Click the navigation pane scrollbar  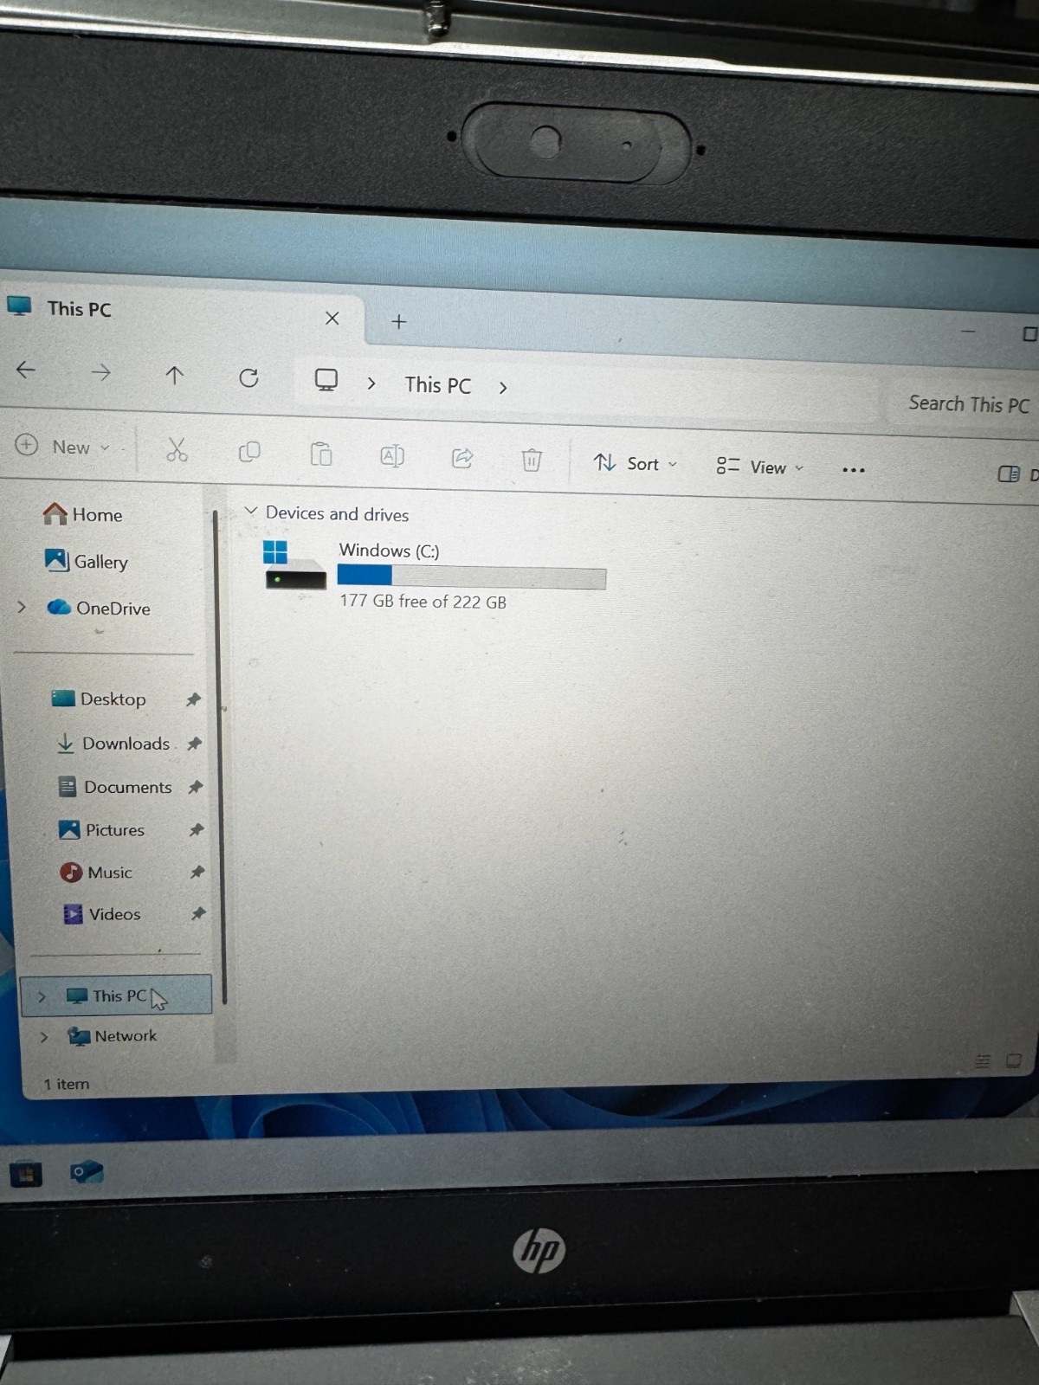[221, 757]
